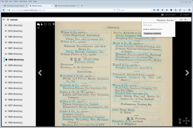The height and width of the screenshot is (128, 193).
Task: Open the 1896 directory
Action: tap(15, 100)
